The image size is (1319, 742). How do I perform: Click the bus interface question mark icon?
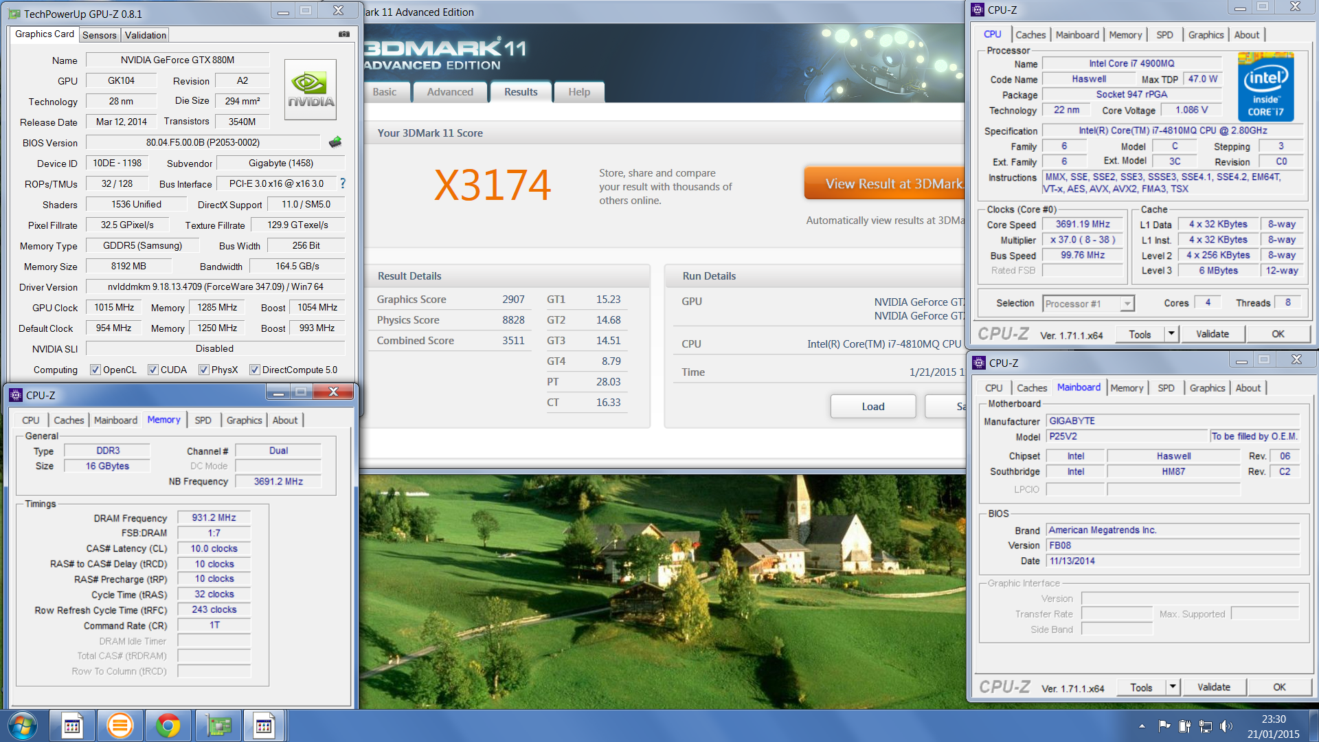click(343, 183)
